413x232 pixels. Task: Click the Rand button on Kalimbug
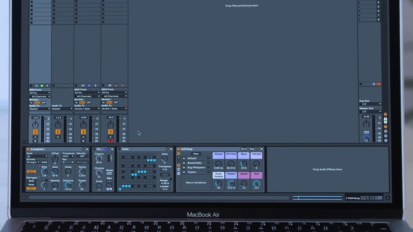[x=244, y=149]
